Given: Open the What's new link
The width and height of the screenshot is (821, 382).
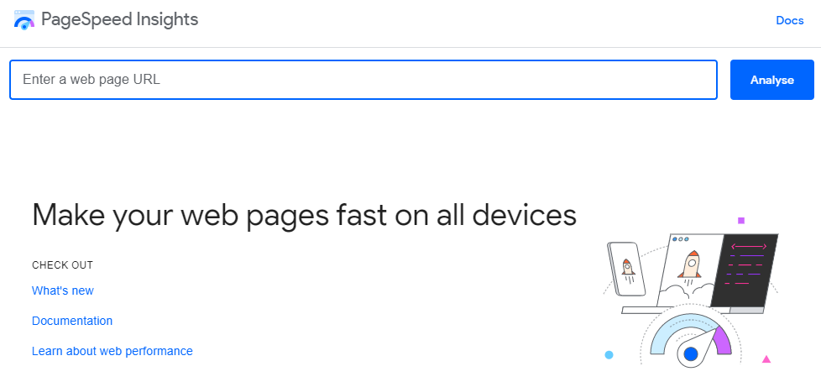Looking at the screenshot, I should tap(63, 290).
